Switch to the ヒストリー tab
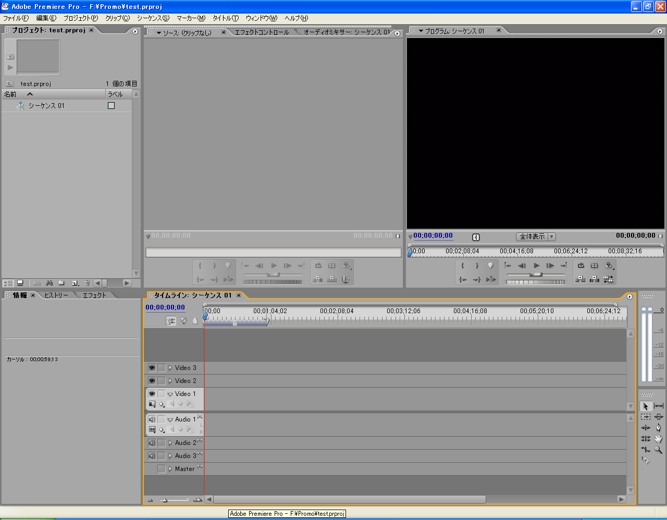The height and width of the screenshot is (520, 667). [x=56, y=295]
